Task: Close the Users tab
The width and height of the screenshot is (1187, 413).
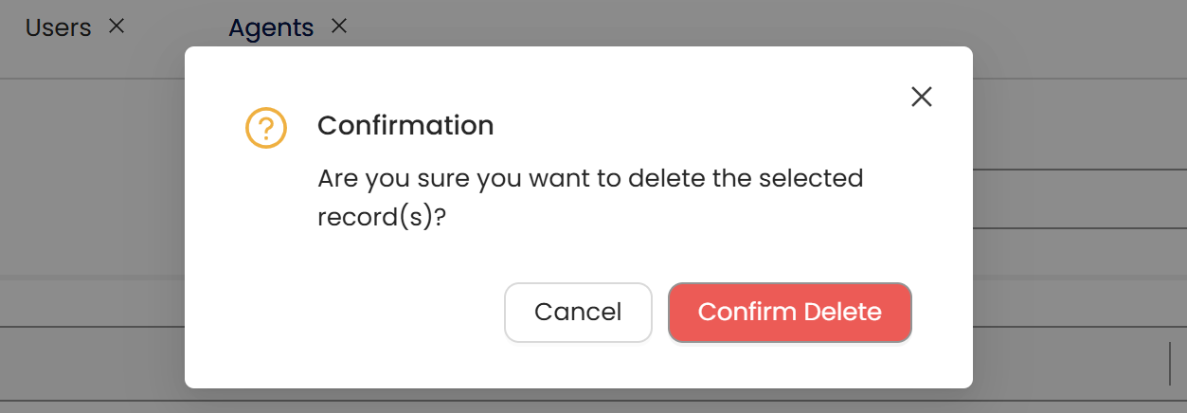Action: (117, 27)
